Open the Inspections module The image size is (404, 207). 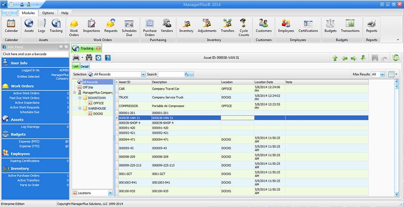tap(92, 26)
